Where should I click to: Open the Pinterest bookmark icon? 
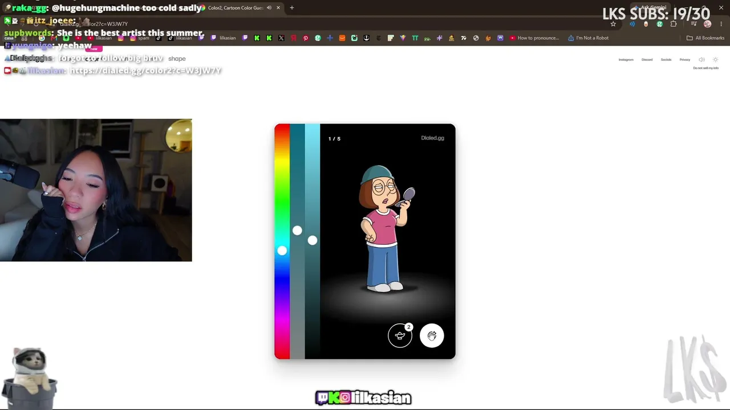pos(306,38)
